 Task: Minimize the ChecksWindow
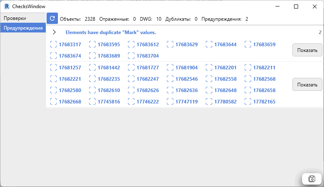277,6
